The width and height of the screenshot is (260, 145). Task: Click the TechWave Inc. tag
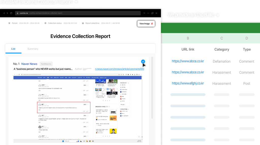[46, 64]
